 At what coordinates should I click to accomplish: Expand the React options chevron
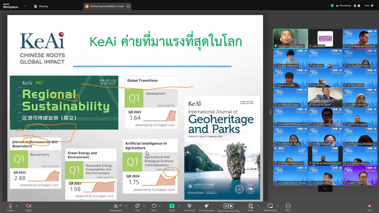pos(160,206)
